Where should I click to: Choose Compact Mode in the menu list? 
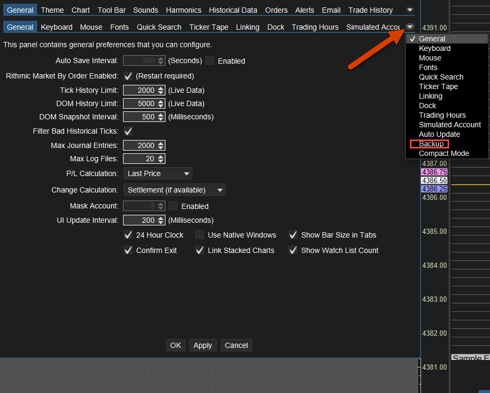[x=443, y=153]
